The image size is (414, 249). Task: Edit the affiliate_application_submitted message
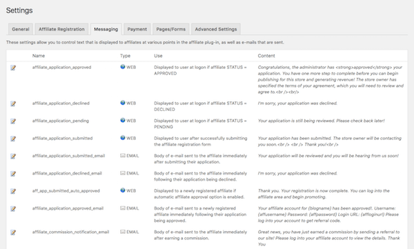click(x=13, y=139)
